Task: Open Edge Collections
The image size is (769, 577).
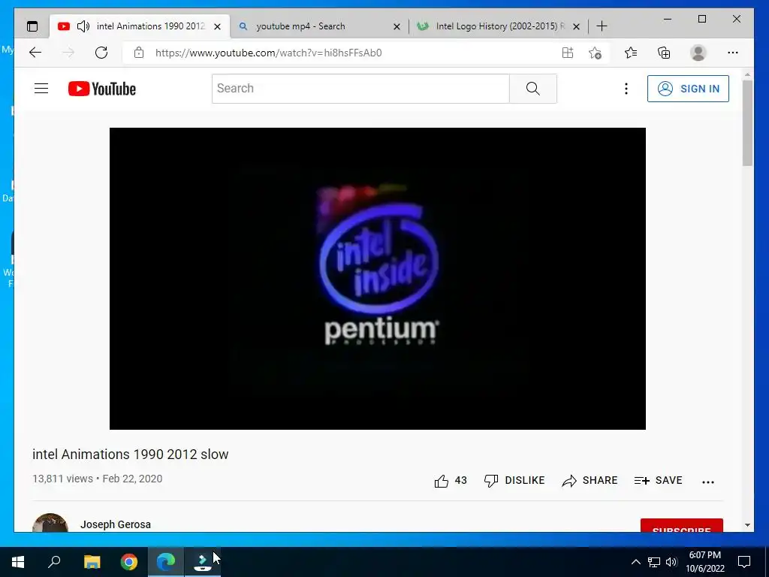Action: tap(664, 53)
